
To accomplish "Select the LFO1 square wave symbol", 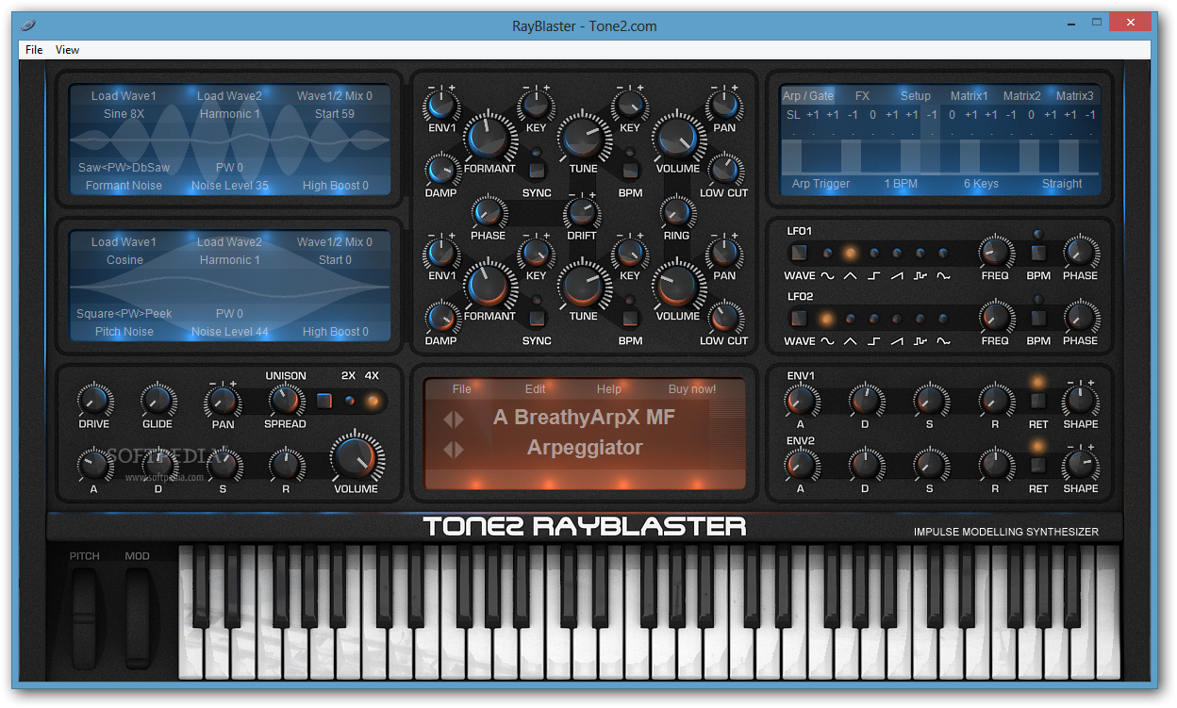I will [x=874, y=276].
